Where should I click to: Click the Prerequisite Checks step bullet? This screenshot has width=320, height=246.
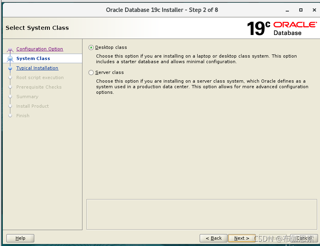[10, 87]
